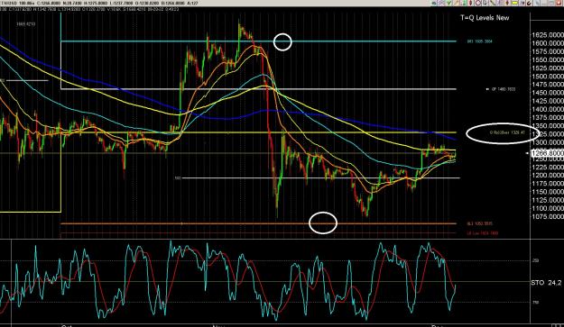564x327 pixels.
Task: Click the 1300.0000 price axis label
Action: tap(547, 143)
